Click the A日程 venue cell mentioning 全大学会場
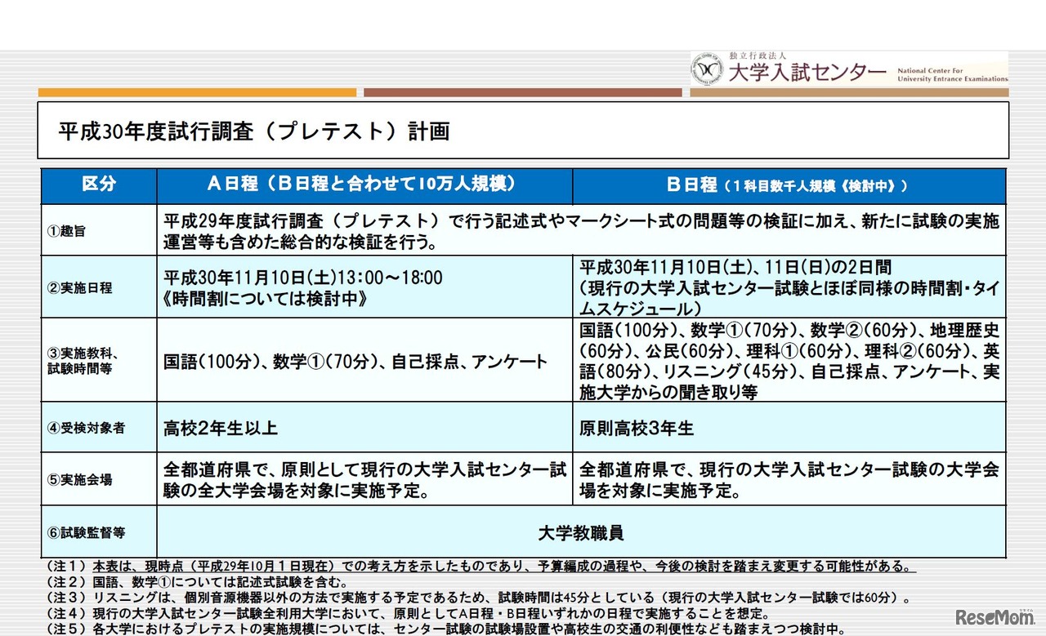The height and width of the screenshot is (636, 1046). point(364,479)
